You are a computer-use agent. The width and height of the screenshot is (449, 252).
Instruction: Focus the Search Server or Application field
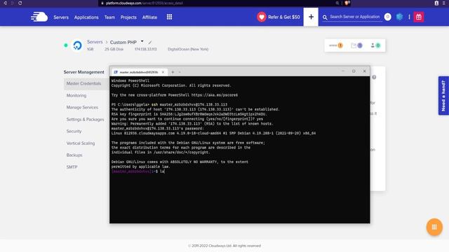(355, 17)
